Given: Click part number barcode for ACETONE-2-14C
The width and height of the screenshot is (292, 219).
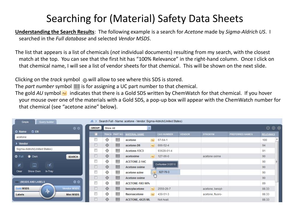Looking at the screenshot, I should tap(118, 162).
